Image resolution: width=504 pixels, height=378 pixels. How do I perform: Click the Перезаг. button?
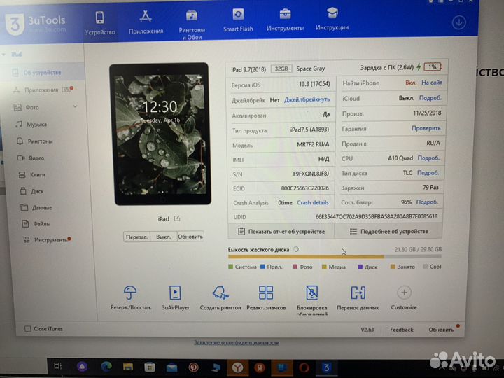(x=136, y=237)
